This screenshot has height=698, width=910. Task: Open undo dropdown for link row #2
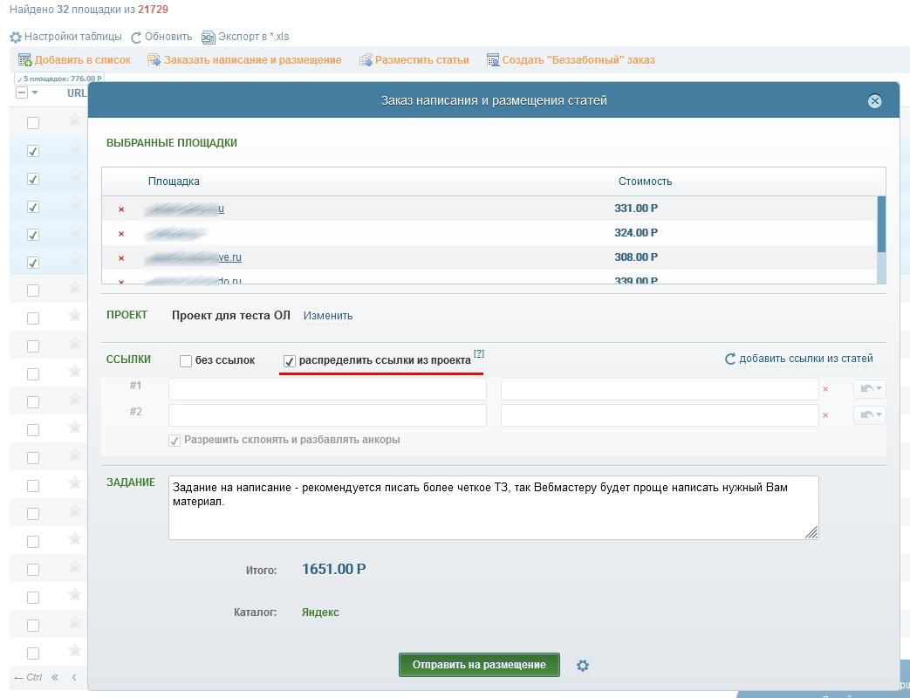869,414
